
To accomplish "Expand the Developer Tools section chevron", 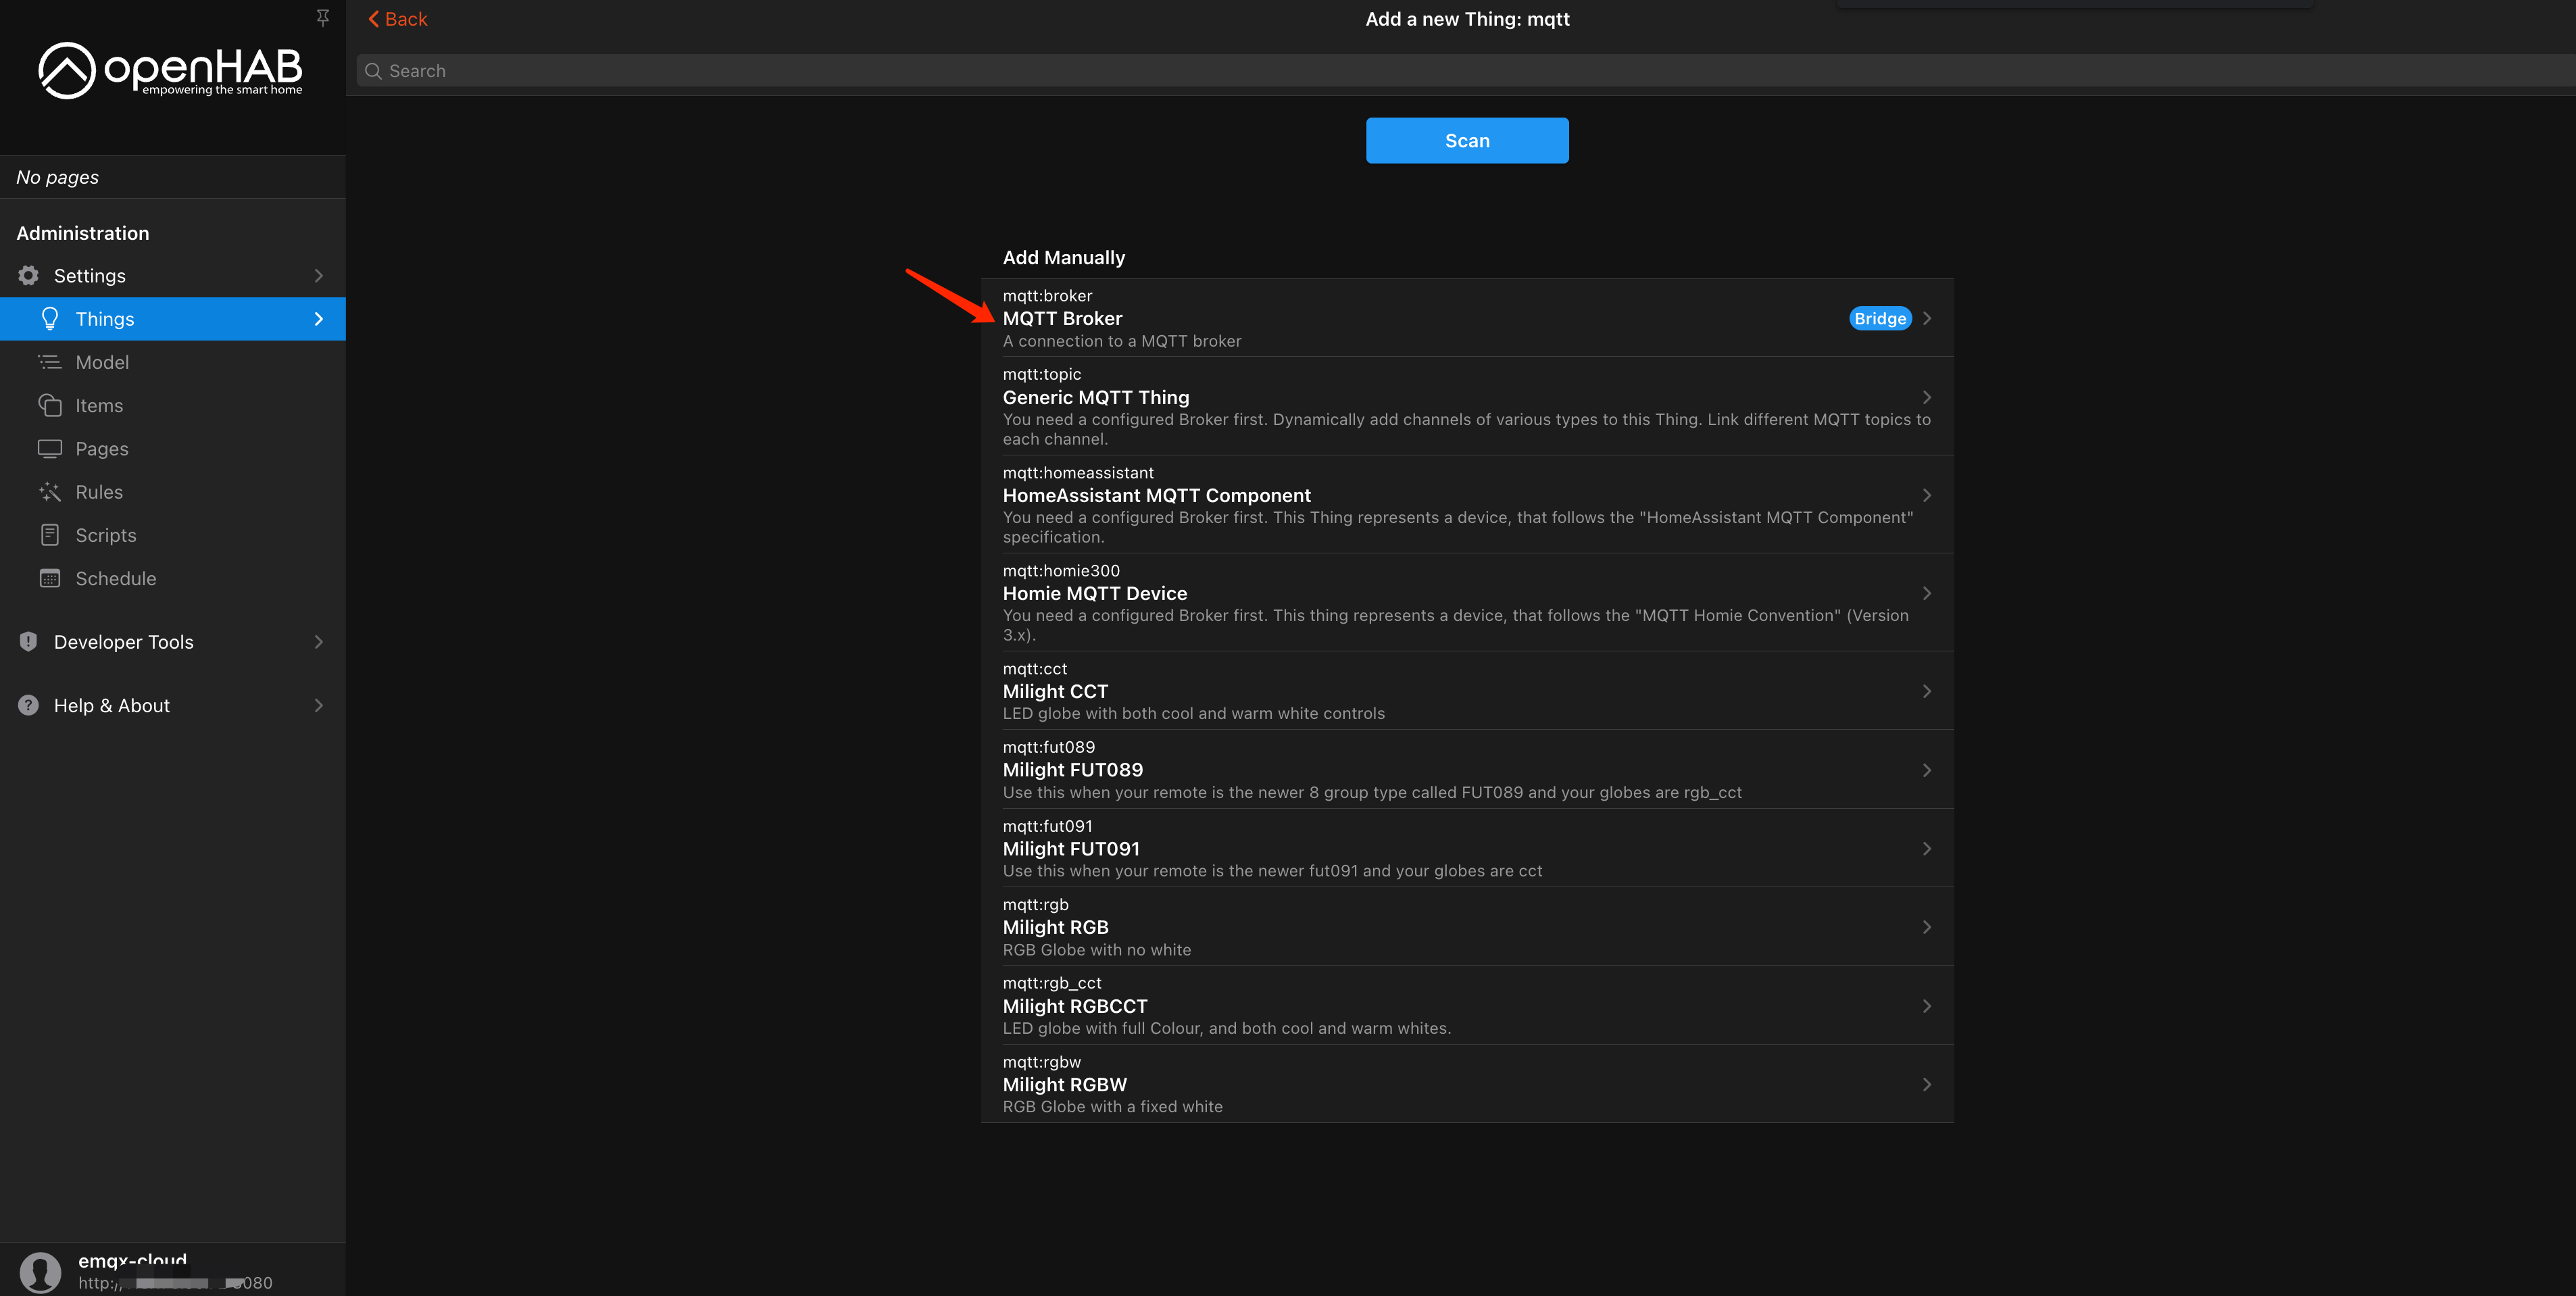I will (318, 641).
